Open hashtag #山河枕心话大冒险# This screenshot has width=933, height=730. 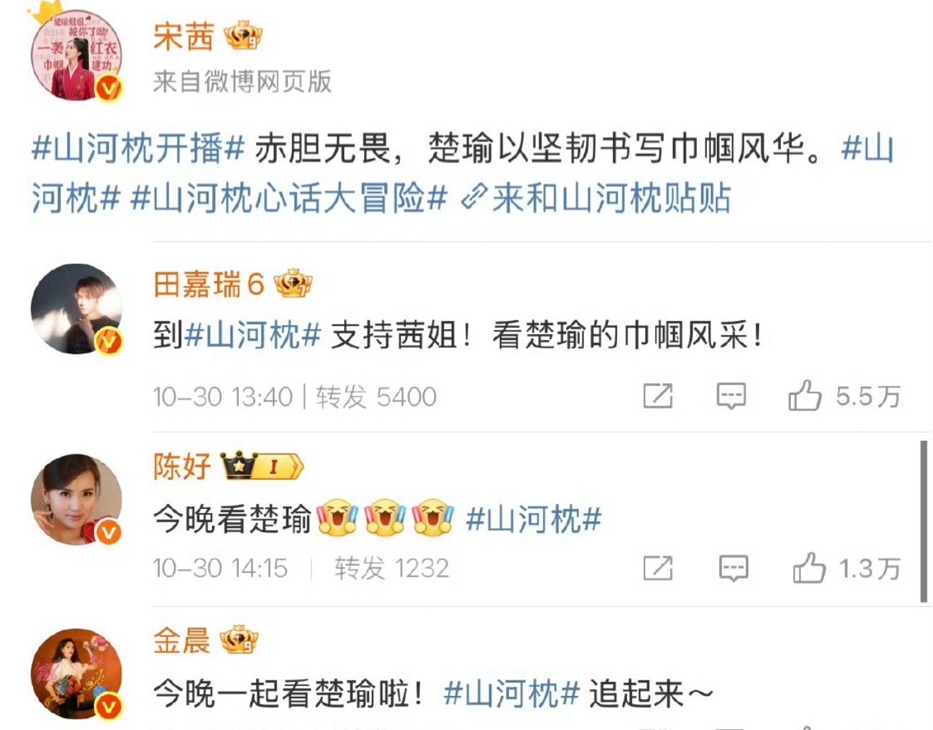289,197
